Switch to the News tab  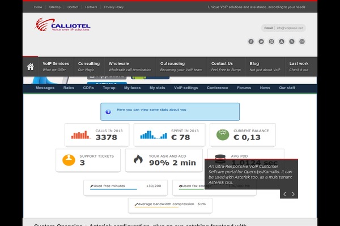265,88
